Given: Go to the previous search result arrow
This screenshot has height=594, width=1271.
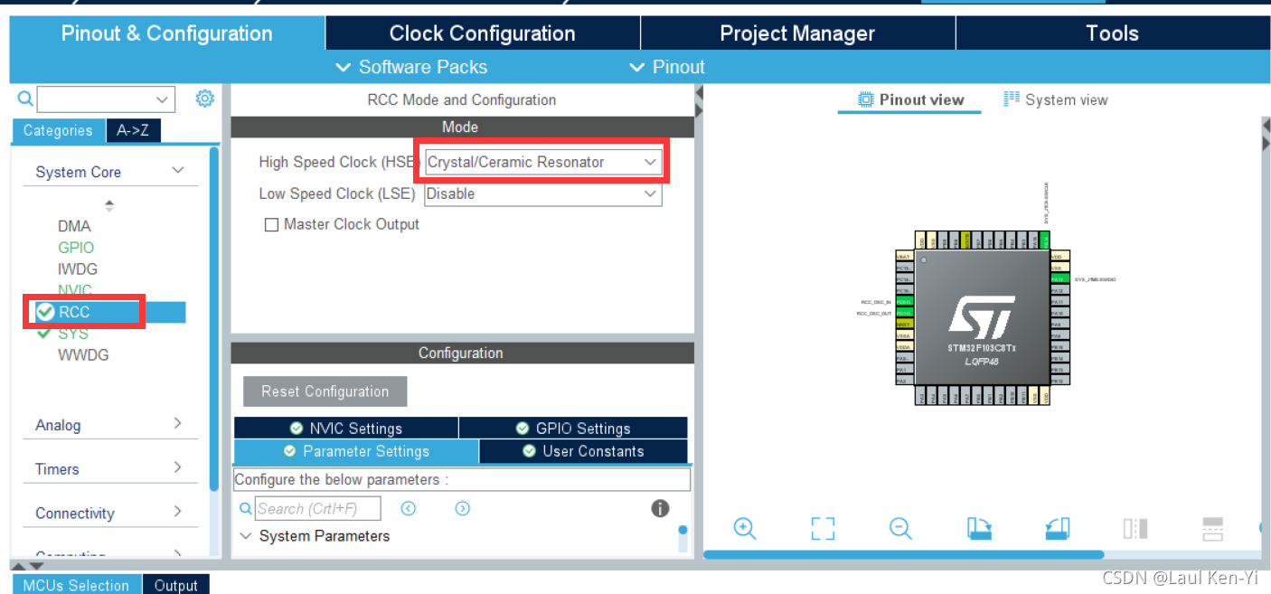Looking at the screenshot, I should pos(409,509).
